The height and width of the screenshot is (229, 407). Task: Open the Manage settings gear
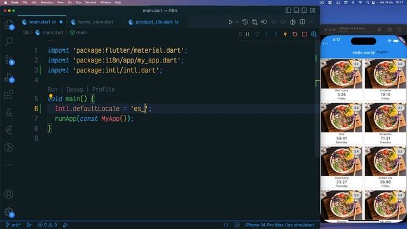[9, 212]
